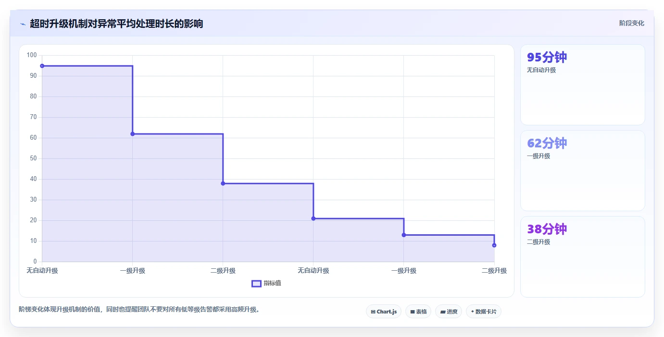Click the chart data point at value 38
The image size is (664, 337).
[223, 183]
